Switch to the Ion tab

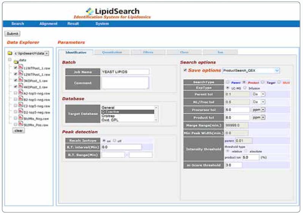220,52
